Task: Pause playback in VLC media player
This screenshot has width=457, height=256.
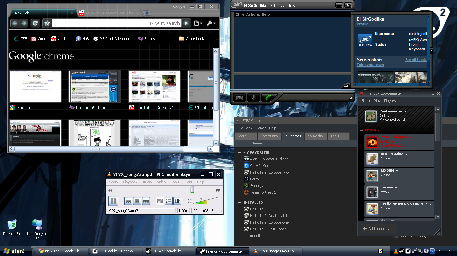Action: point(113,201)
